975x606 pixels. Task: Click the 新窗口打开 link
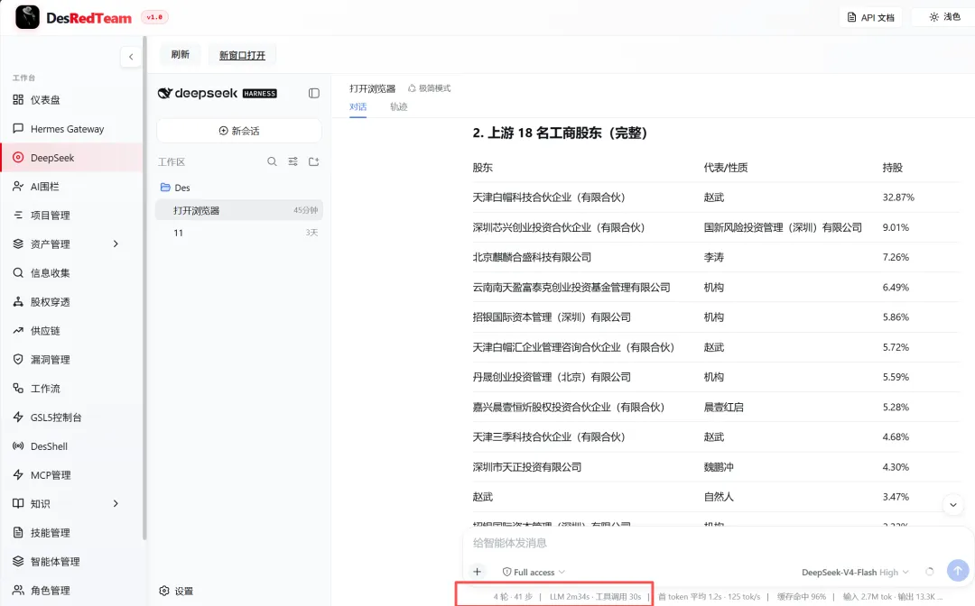click(242, 55)
